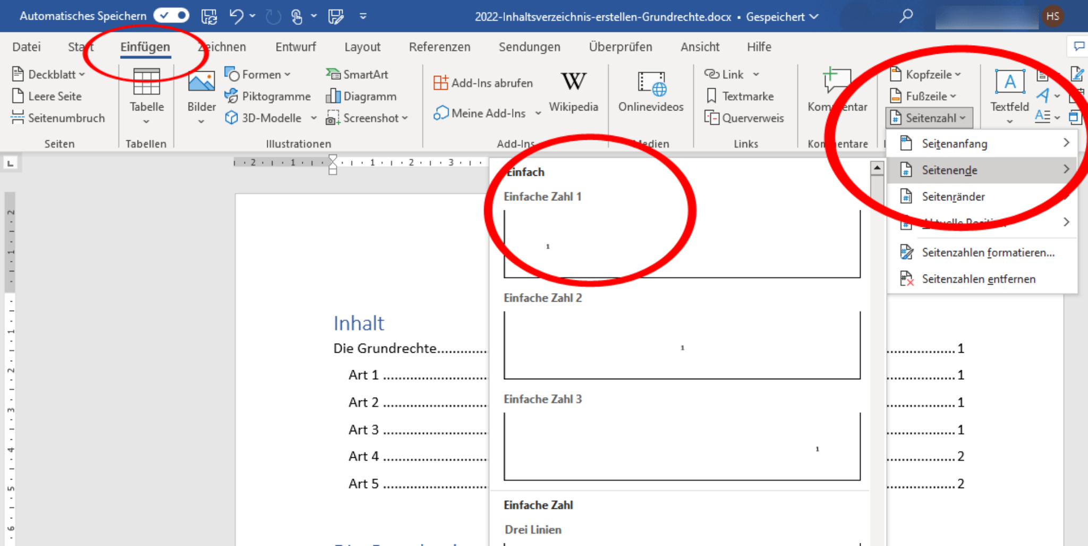Image resolution: width=1088 pixels, height=546 pixels.
Task: Open the Onlinevideos icon
Action: [651, 83]
